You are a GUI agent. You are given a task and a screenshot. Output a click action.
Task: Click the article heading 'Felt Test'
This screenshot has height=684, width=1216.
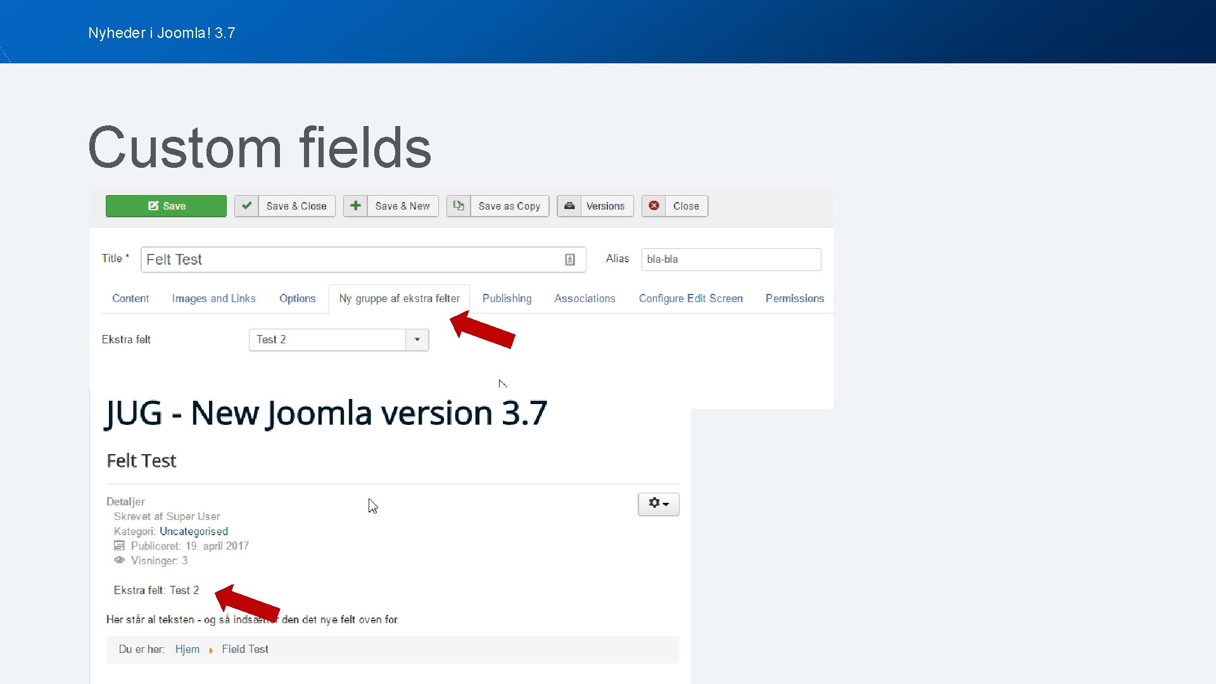(x=141, y=460)
